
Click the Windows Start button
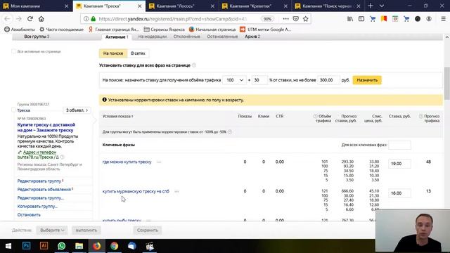click(x=8, y=246)
